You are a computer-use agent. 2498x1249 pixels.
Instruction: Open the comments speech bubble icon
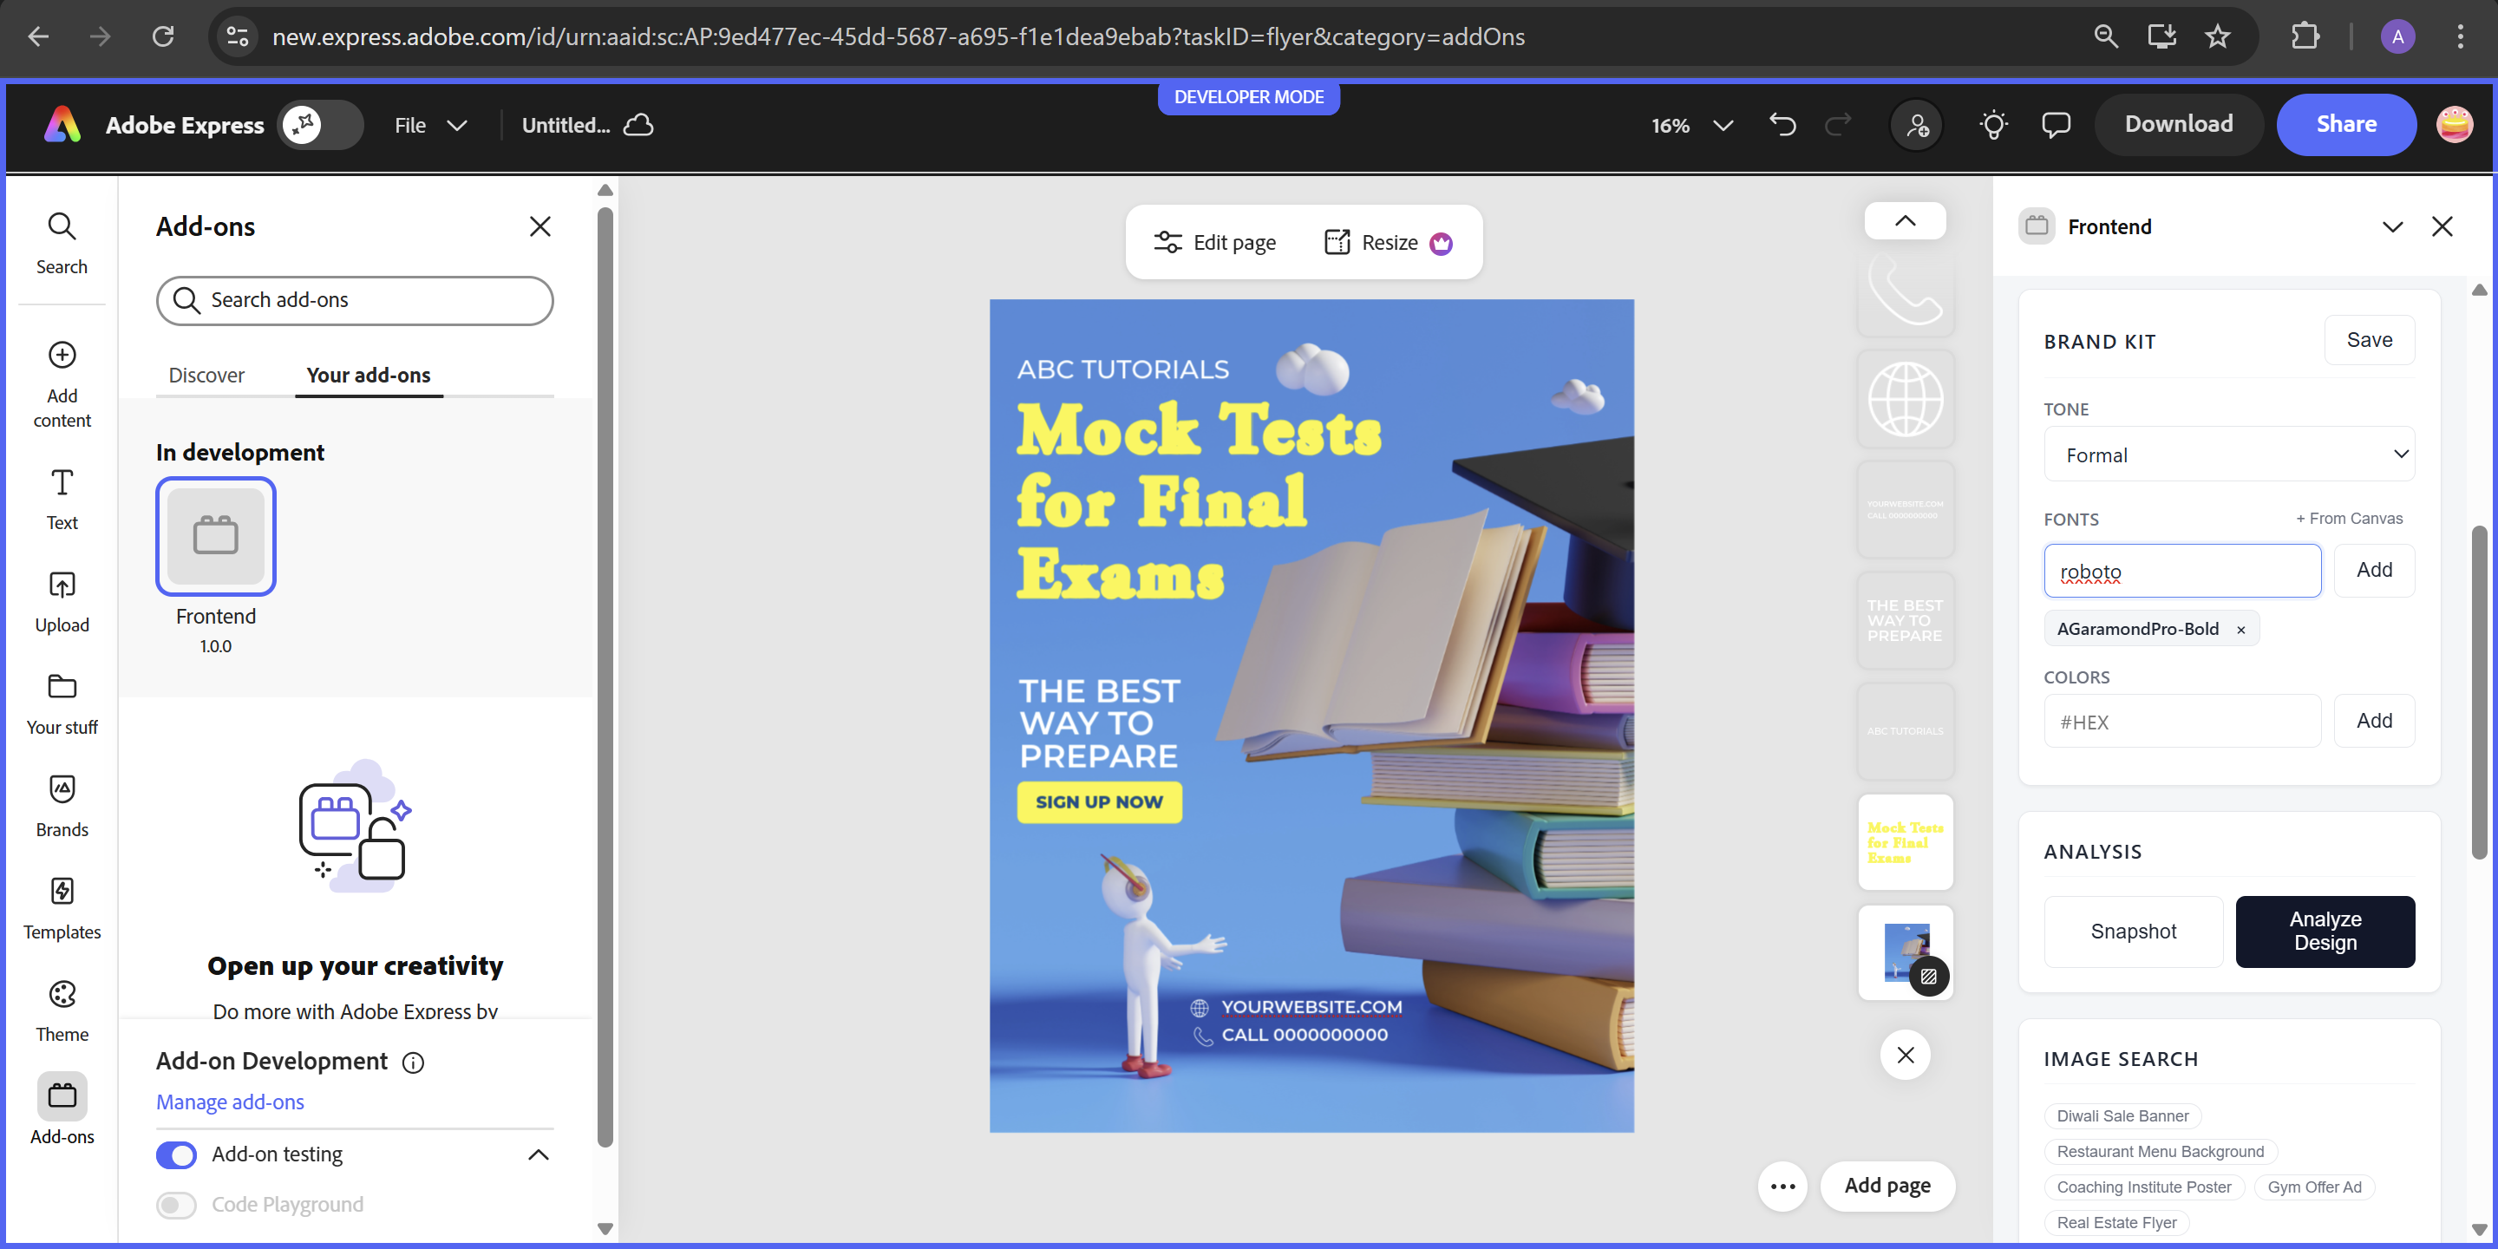coord(2056,125)
